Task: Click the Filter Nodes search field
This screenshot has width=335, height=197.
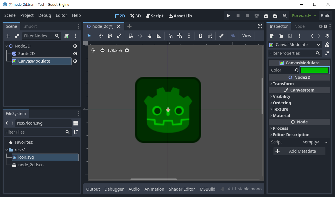Action: [42, 36]
